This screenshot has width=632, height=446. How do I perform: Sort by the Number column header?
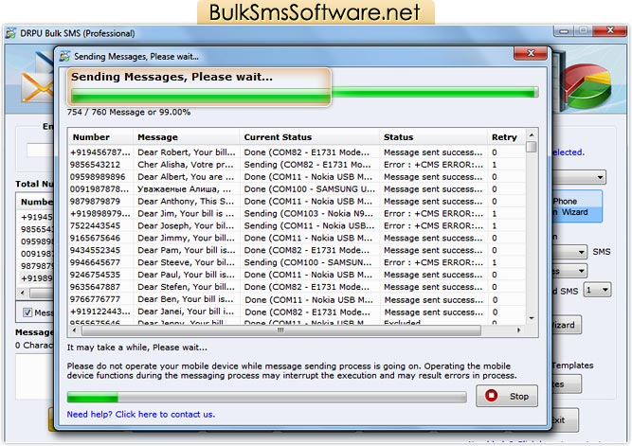[100, 137]
